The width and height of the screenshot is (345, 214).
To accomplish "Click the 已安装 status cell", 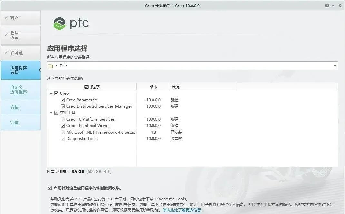I will tap(176, 132).
